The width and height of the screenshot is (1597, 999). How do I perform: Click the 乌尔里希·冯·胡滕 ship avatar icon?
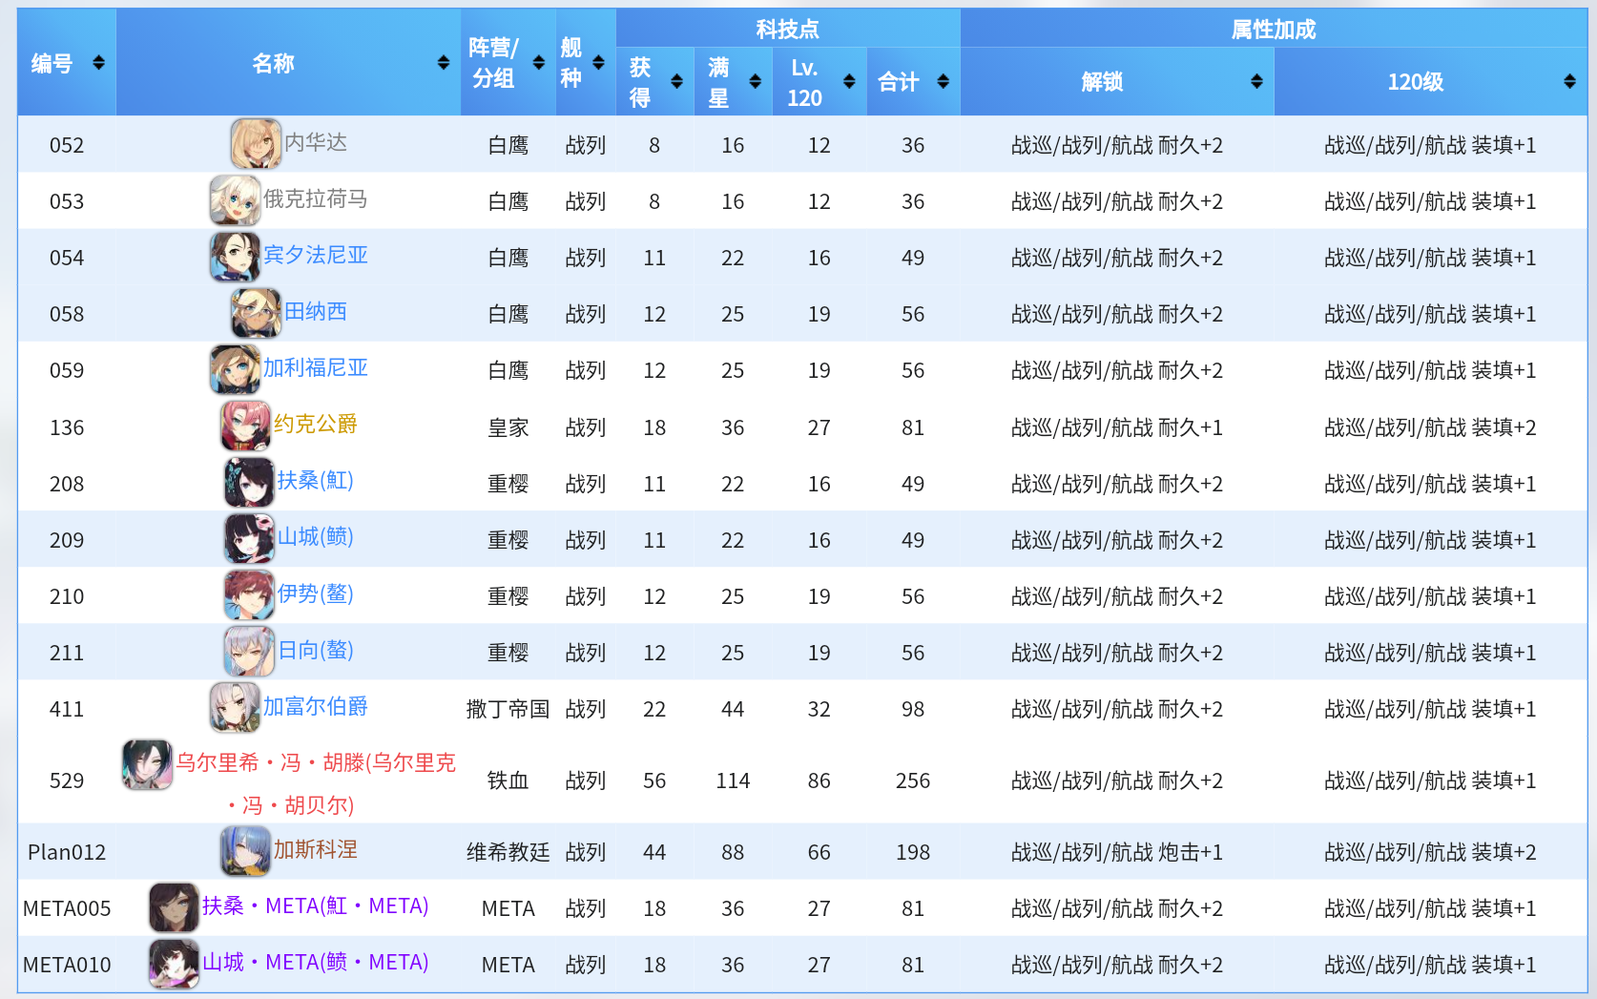pyautogui.click(x=147, y=763)
